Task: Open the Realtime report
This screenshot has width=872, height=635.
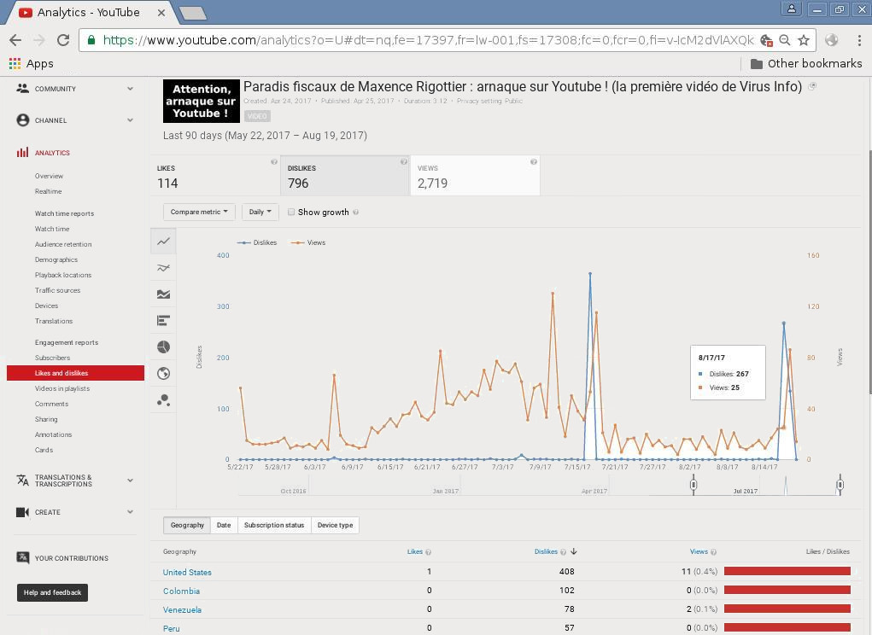Action: coord(49,191)
